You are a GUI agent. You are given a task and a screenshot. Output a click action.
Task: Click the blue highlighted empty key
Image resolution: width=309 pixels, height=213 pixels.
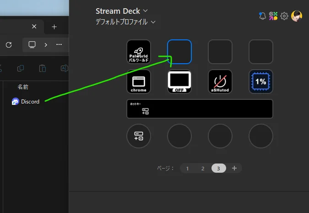(179, 52)
